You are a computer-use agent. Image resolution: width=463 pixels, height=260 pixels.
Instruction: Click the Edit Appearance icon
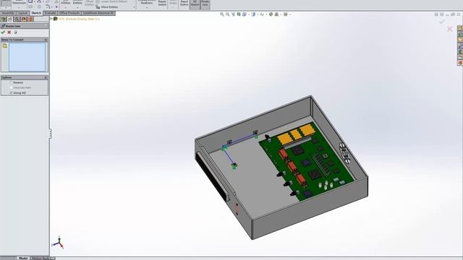click(271, 14)
